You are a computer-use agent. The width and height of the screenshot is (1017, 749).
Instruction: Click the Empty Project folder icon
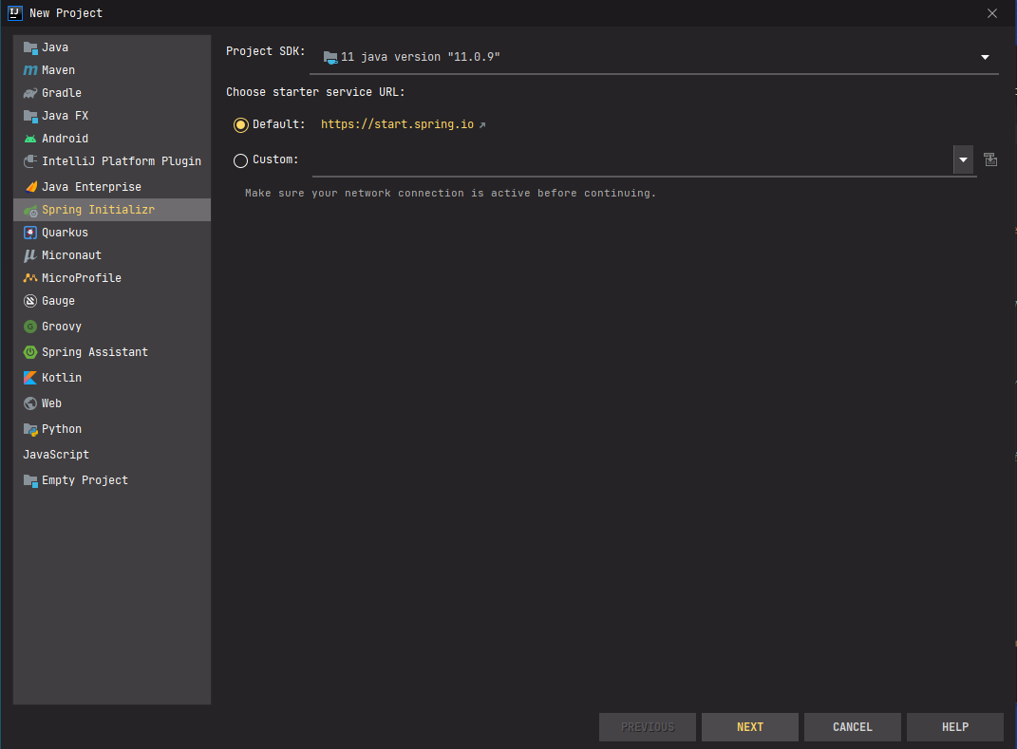(x=30, y=480)
